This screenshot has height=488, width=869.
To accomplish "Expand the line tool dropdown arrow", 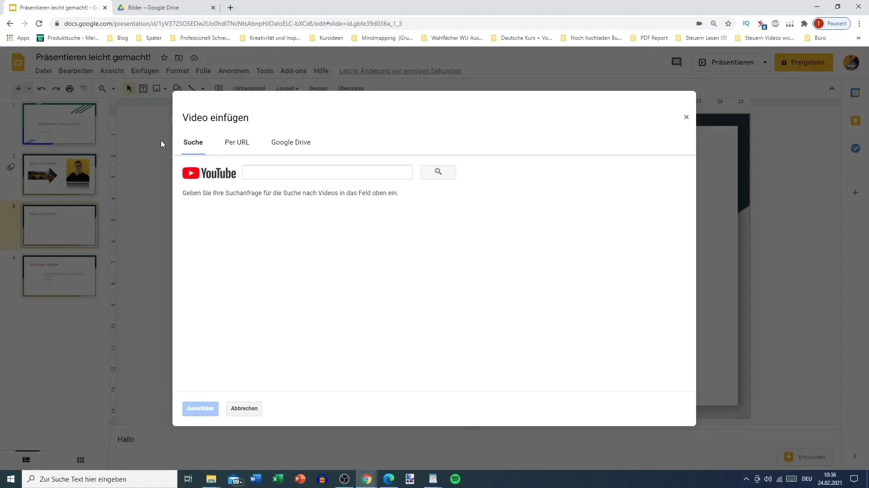I will point(203,89).
